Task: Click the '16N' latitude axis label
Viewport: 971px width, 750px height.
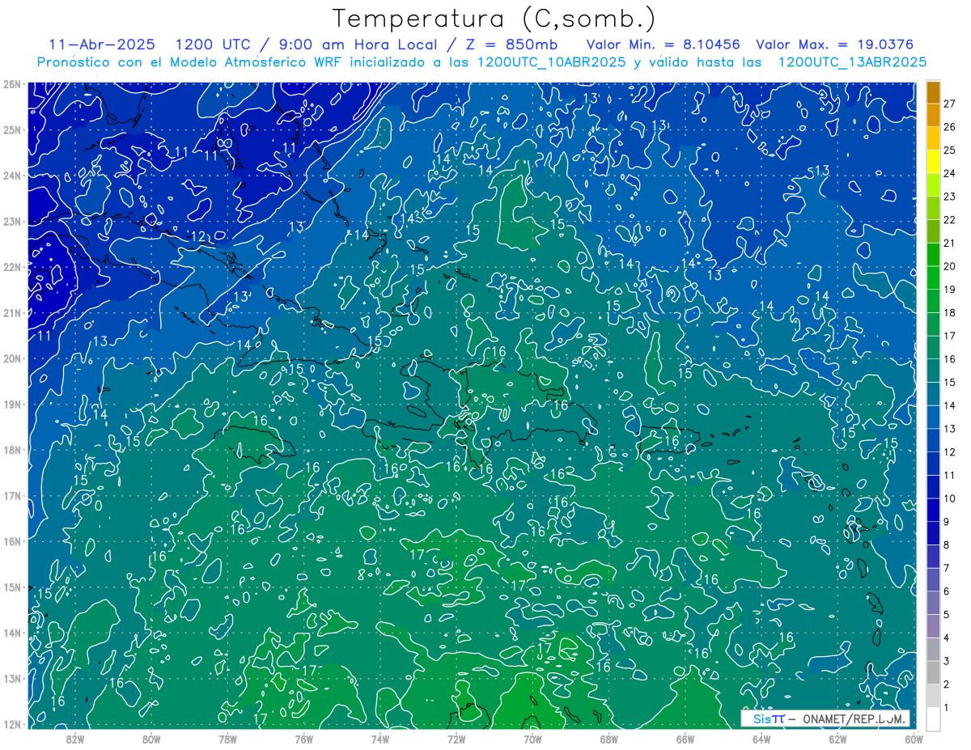Action: (x=11, y=541)
